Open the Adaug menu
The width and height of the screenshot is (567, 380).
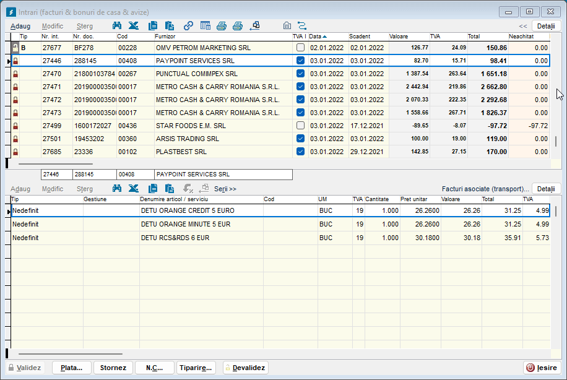(20, 27)
